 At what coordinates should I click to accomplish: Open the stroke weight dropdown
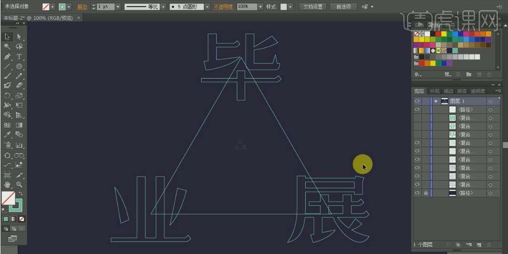pyautogui.click(x=118, y=7)
